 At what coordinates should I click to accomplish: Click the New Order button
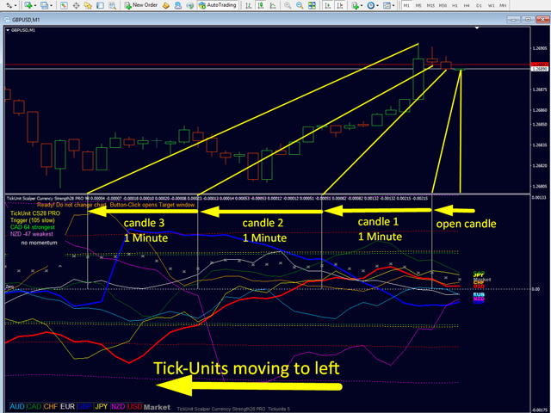141,5
